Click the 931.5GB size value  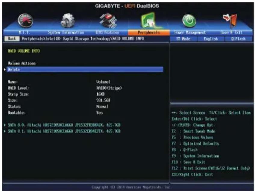(x=103, y=100)
